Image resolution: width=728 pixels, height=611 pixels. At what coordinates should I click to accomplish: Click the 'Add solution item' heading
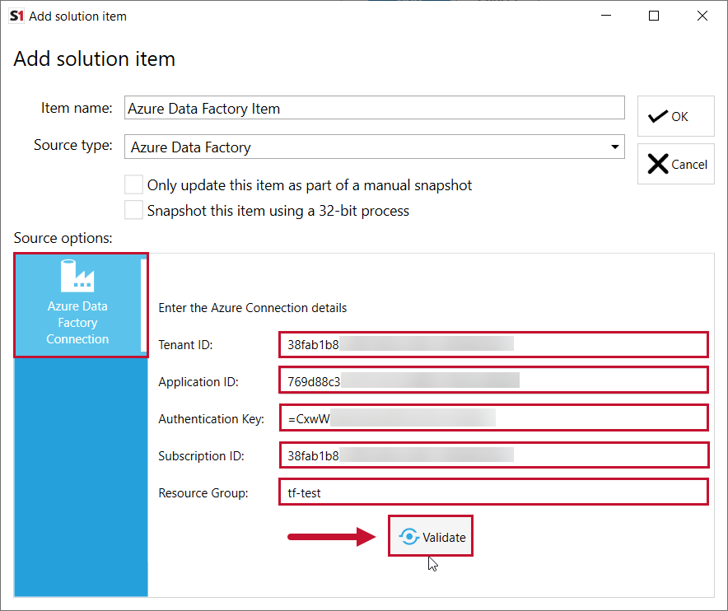pos(94,59)
